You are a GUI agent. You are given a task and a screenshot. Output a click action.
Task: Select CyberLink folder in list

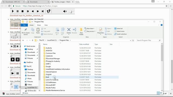[49, 56]
